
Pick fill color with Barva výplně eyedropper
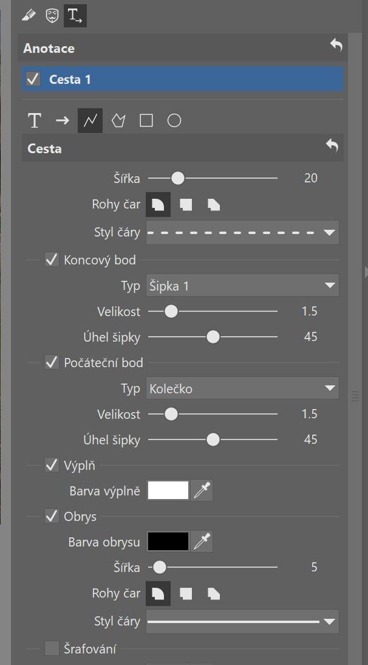pos(202,491)
